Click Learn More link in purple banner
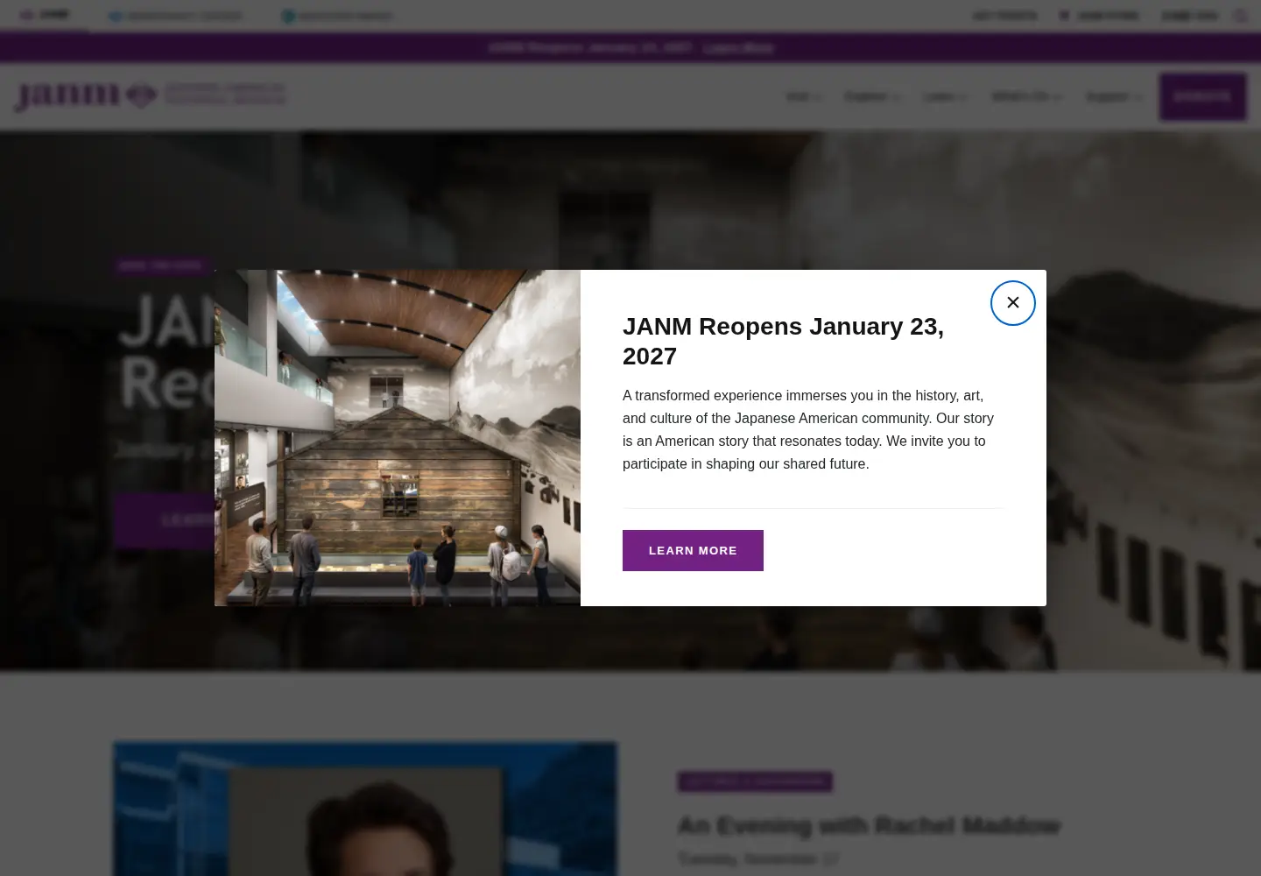This screenshot has width=1261, height=876. point(738,47)
